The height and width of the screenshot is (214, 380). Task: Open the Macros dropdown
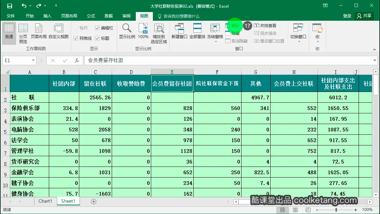[317, 33]
